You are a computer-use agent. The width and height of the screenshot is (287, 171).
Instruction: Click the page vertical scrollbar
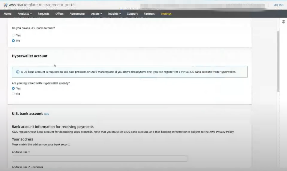click(278, 61)
